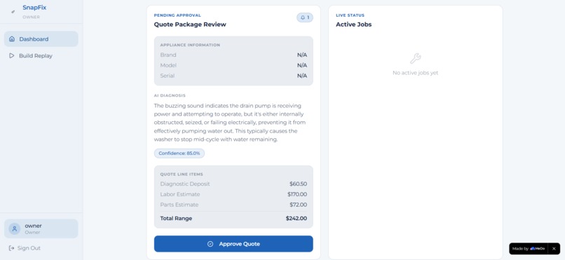Click the SnapFix logo icon
Image resolution: width=565 pixels, height=260 pixels.
[x=13, y=11]
